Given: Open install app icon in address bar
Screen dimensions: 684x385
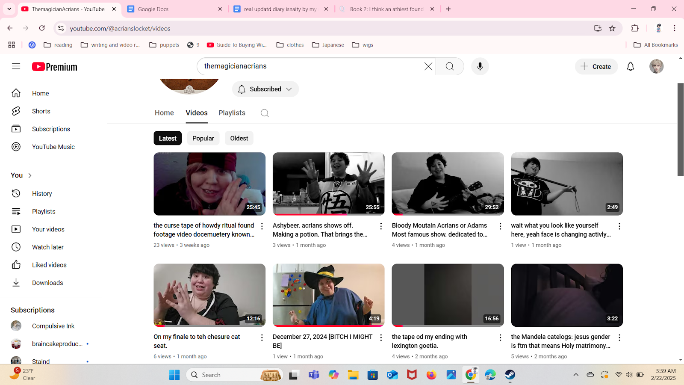Looking at the screenshot, I should [598, 28].
